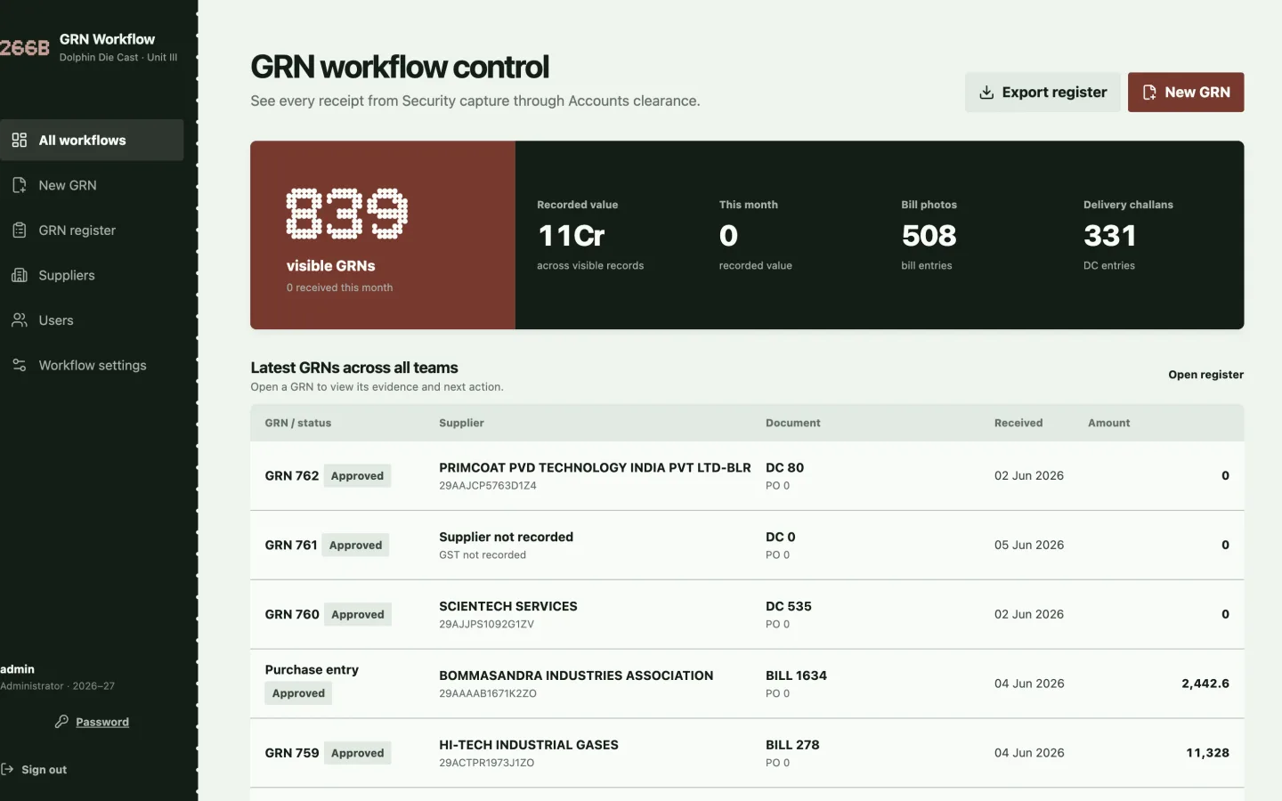Select SCIENTECH SERVICES supplier name
Screen dimensions: 1282x801
pos(508,606)
